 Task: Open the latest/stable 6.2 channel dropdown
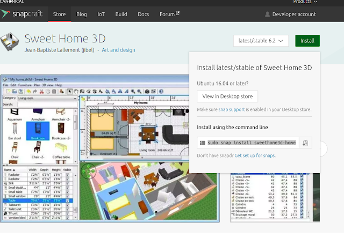click(261, 41)
